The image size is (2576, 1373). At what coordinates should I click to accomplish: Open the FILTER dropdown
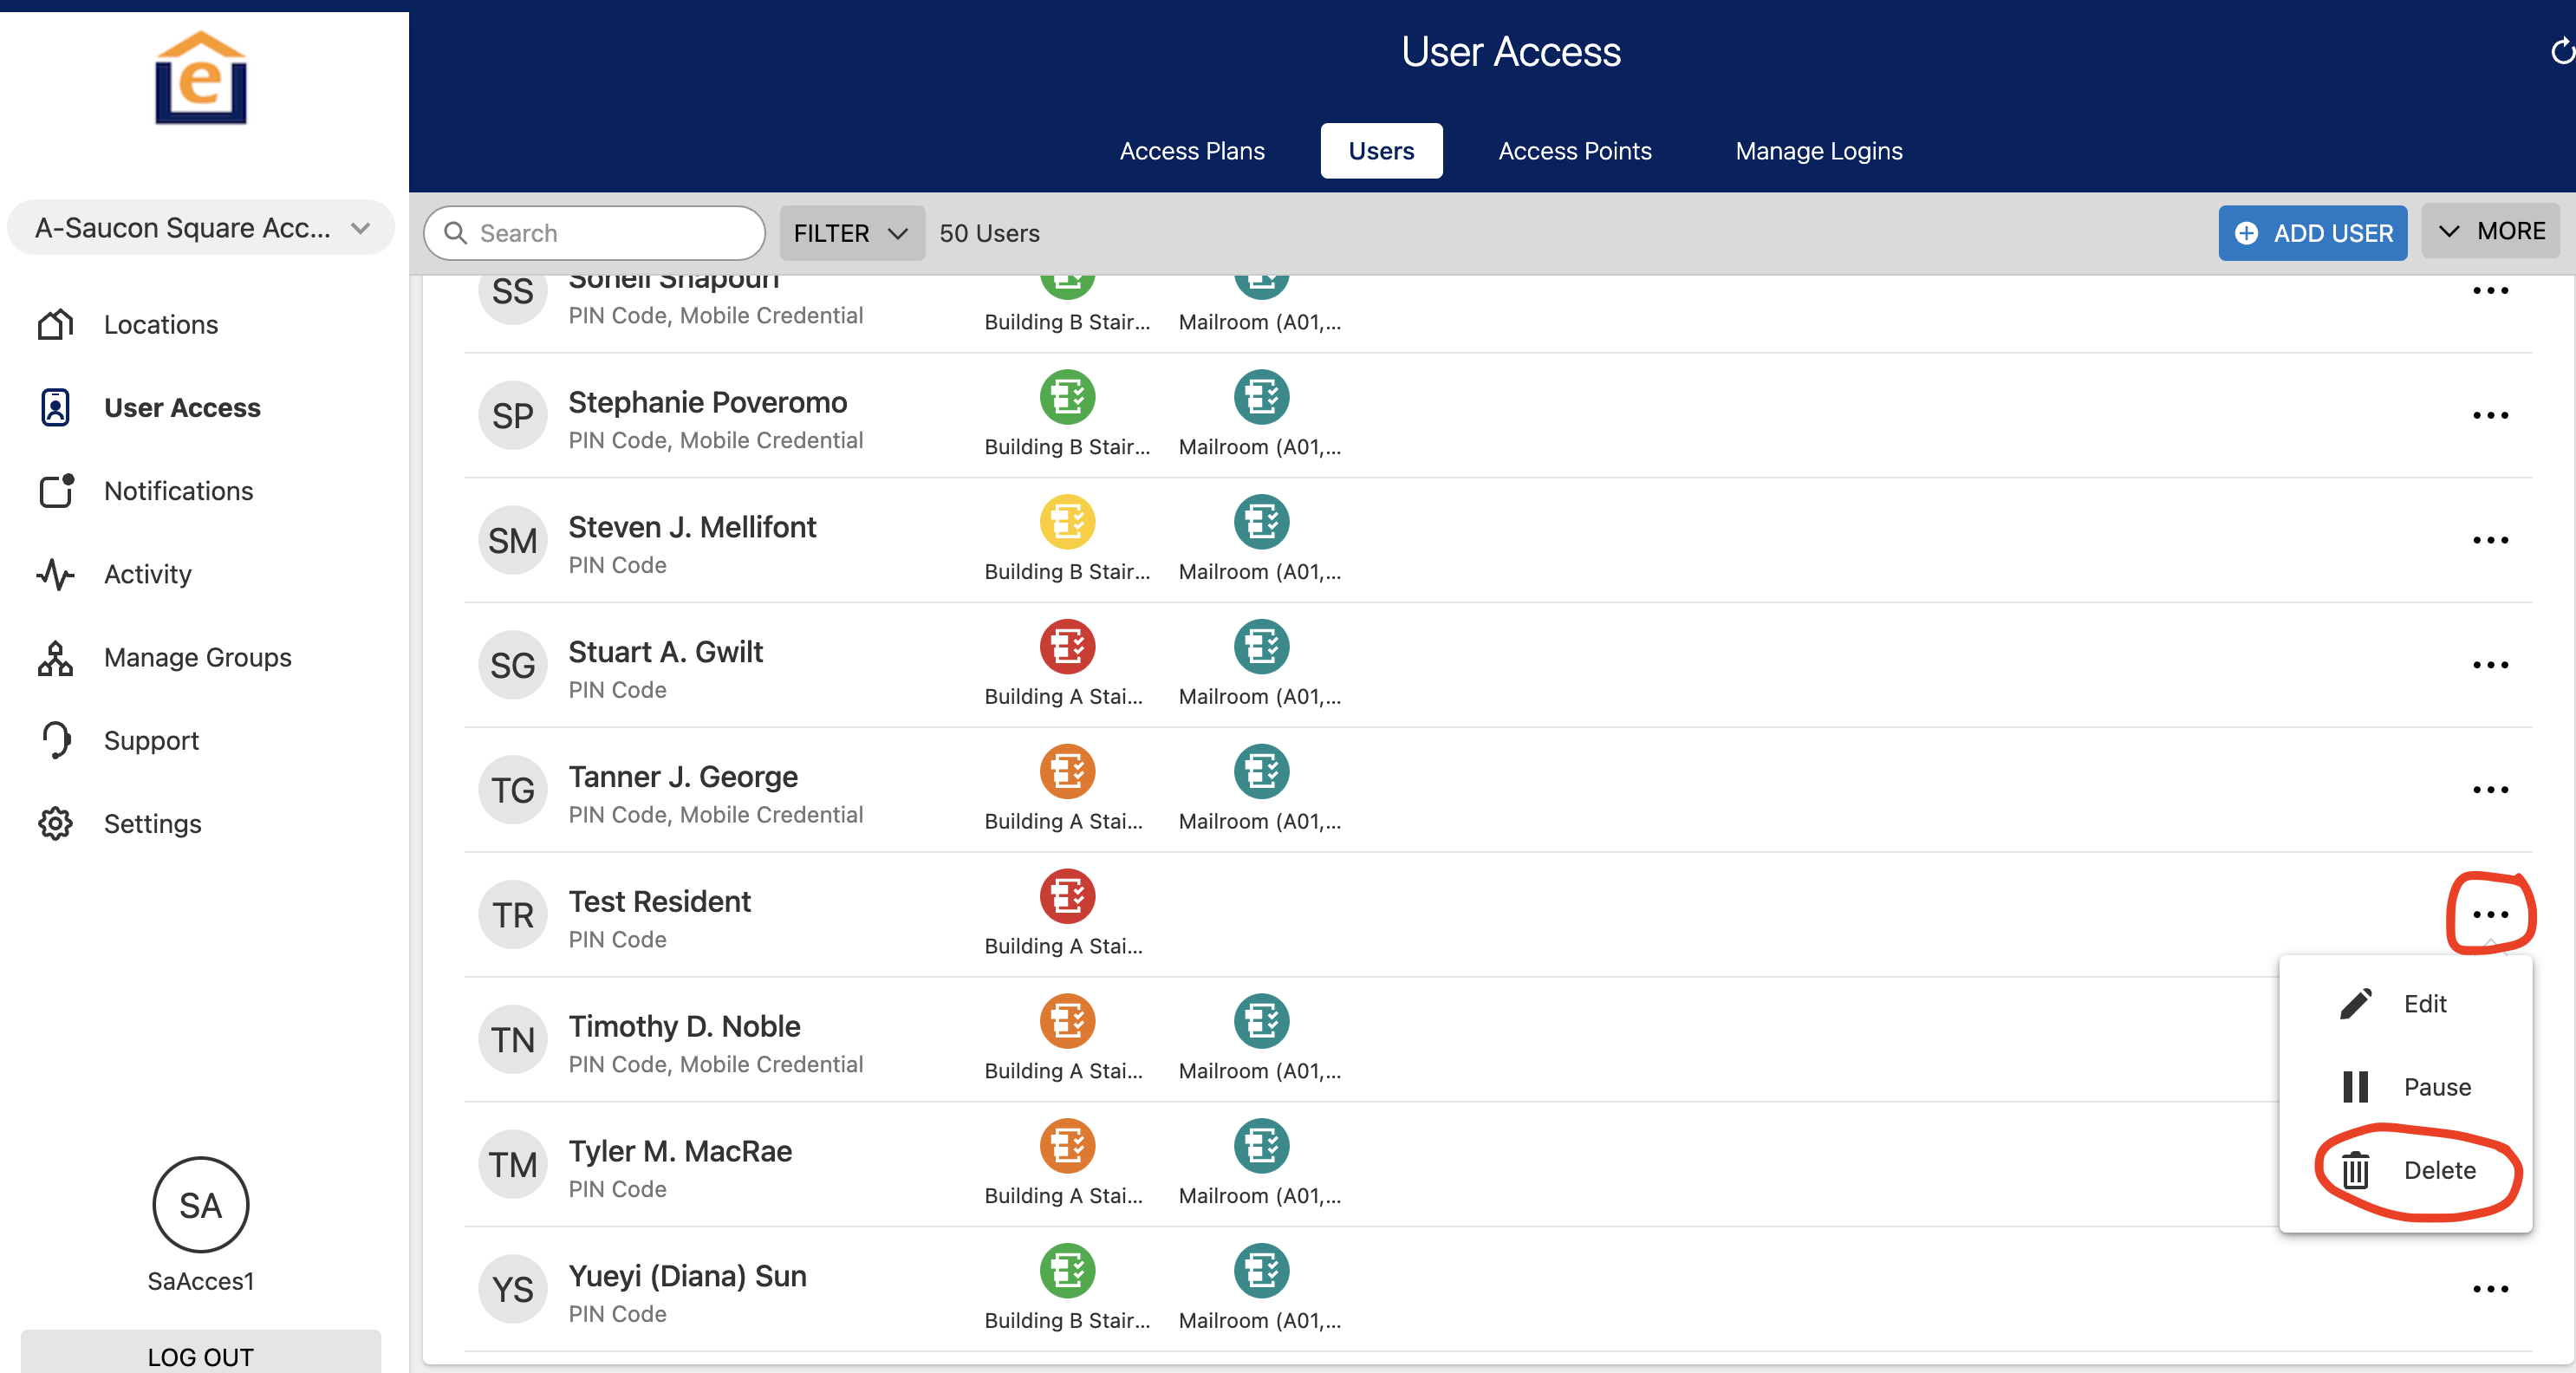coord(851,233)
